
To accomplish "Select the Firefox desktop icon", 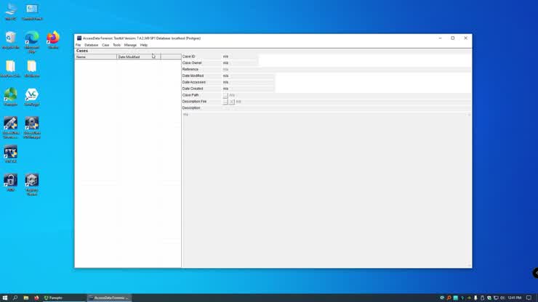I will [53, 39].
